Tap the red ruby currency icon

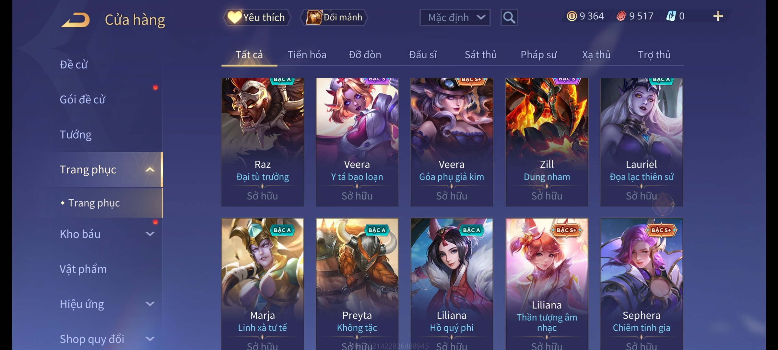[621, 16]
